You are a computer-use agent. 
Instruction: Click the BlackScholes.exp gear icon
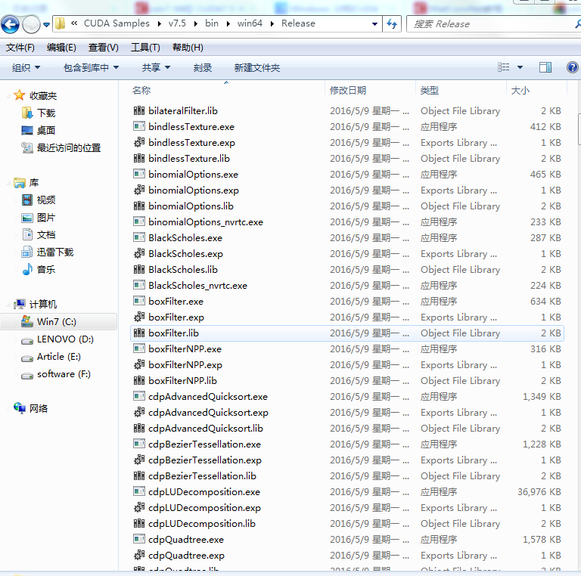tap(139, 253)
